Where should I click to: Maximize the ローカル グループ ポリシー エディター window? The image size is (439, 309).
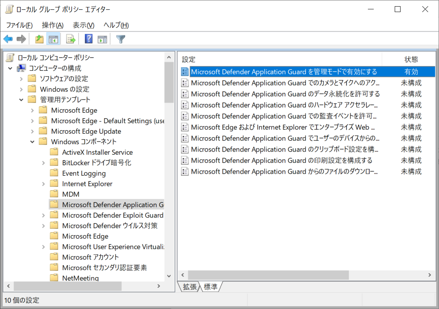tap(397, 9)
